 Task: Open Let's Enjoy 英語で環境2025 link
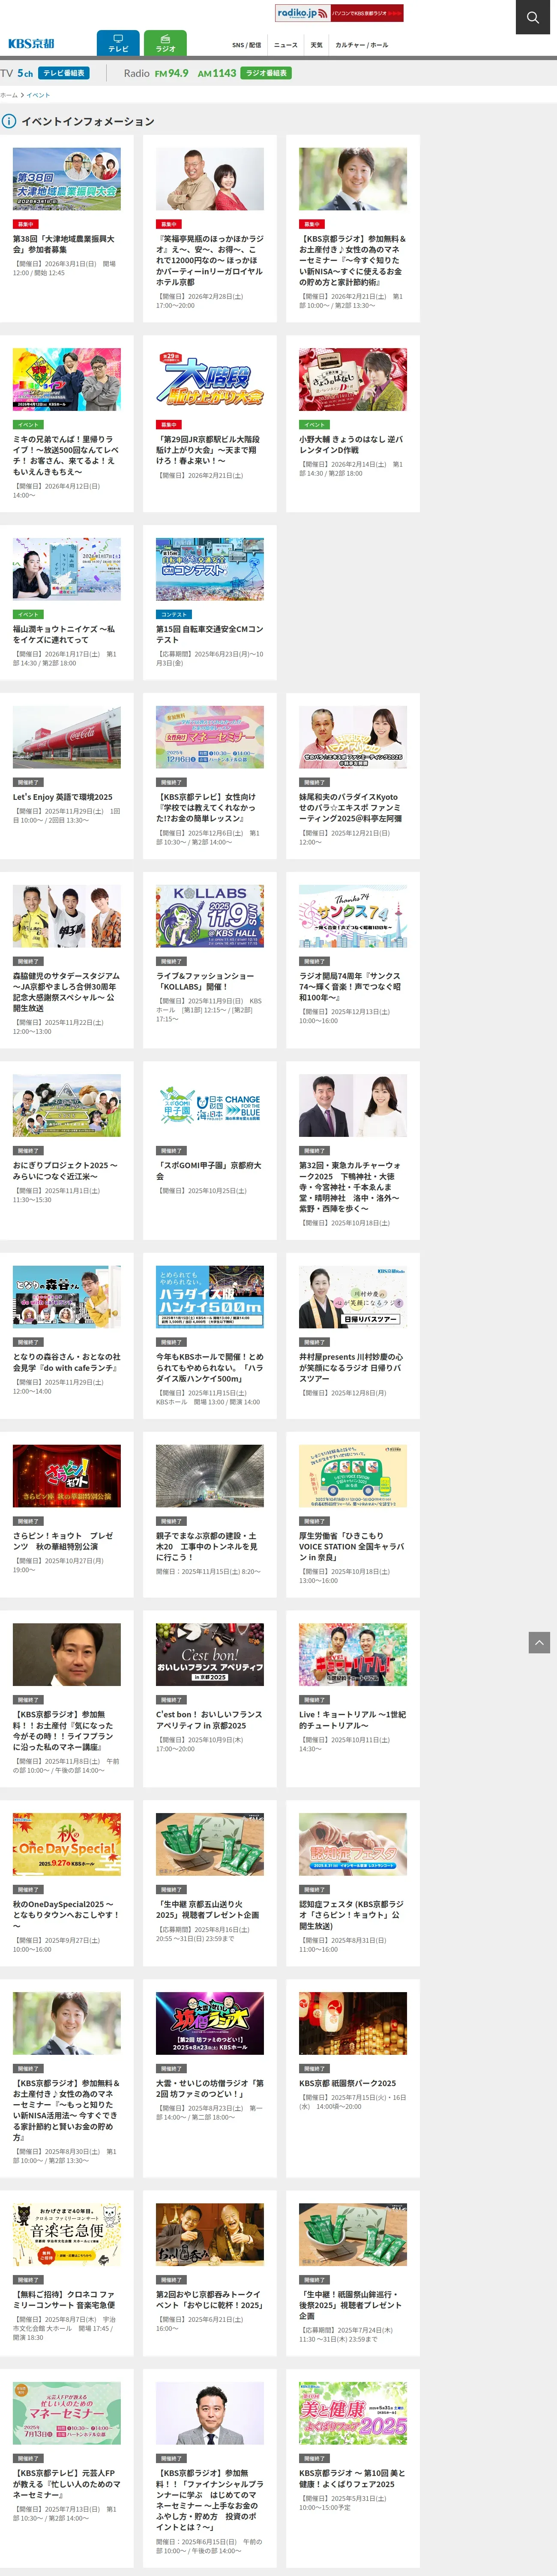63,797
